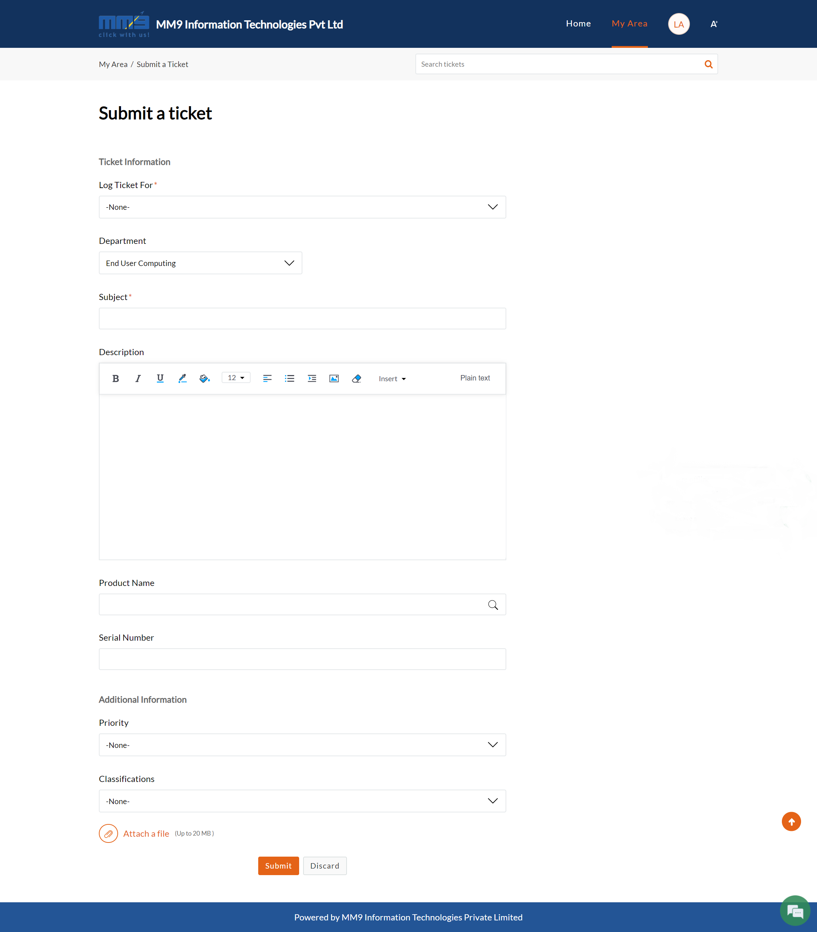The image size is (817, 932).
Task: Open the font color picker tool
Action: (182, 378)
